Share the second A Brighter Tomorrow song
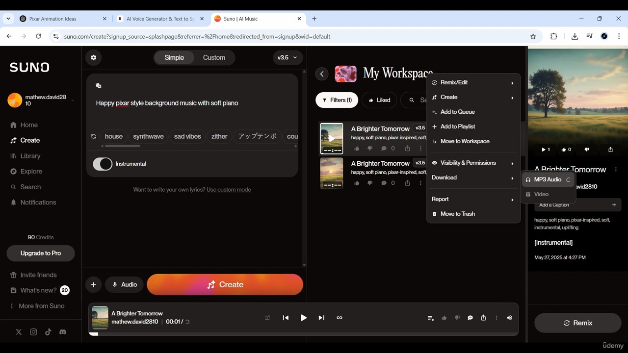The image size is (628, 353). [x=407, y=183]
